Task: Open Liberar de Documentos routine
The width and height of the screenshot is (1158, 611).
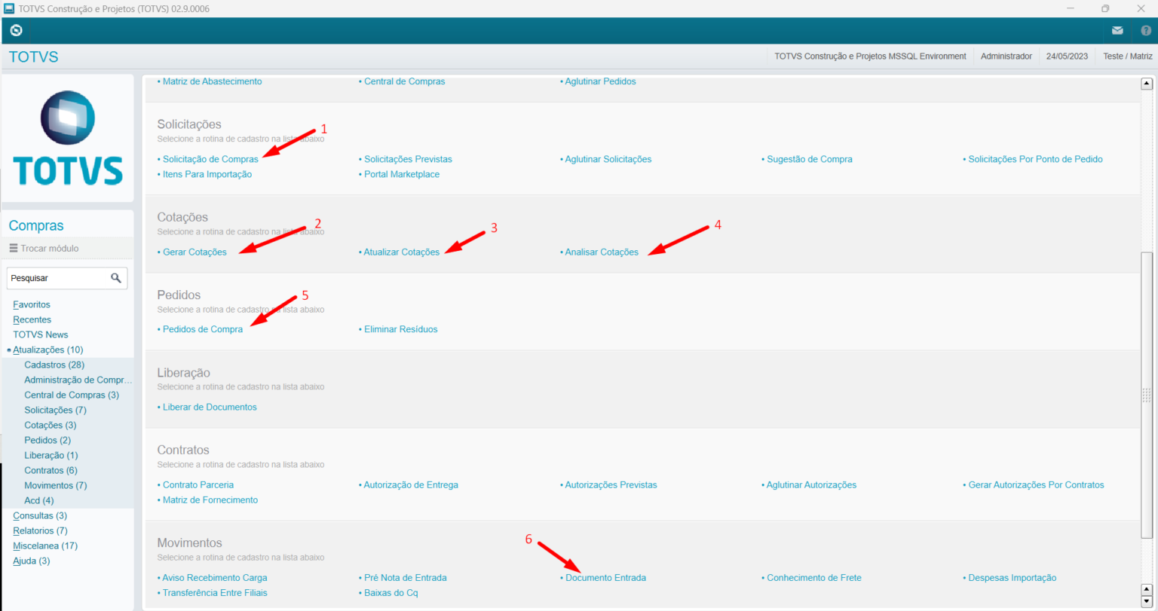Action: [x=210, y=407]
